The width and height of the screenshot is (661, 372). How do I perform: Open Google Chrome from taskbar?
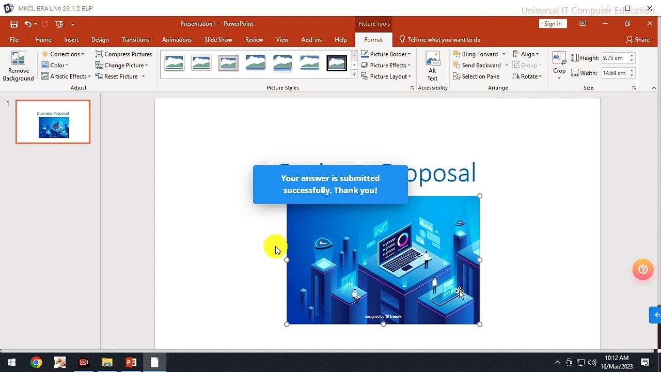point(36,363)
